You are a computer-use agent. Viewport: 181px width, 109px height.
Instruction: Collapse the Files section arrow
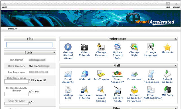click(x=176, y=108)
